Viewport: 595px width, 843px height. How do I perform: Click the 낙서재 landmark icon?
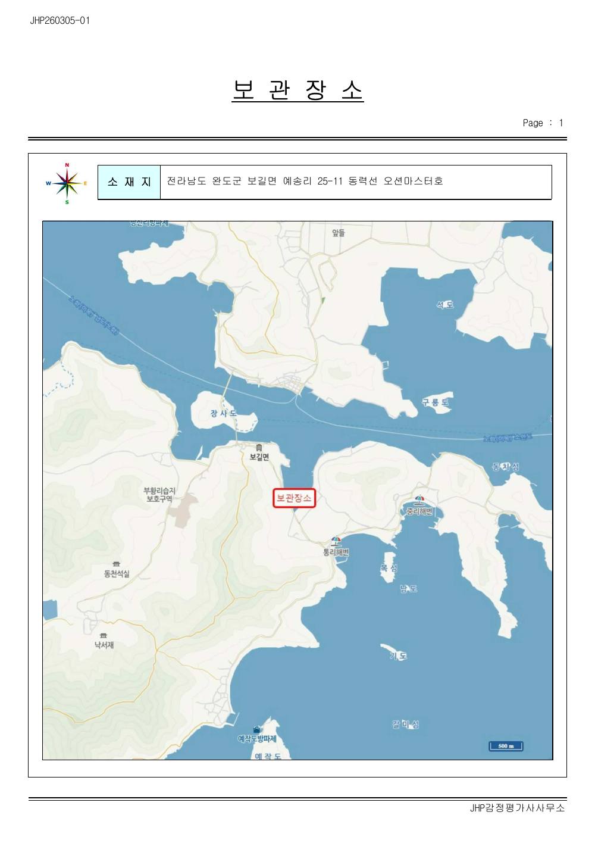tap(104, 635)
